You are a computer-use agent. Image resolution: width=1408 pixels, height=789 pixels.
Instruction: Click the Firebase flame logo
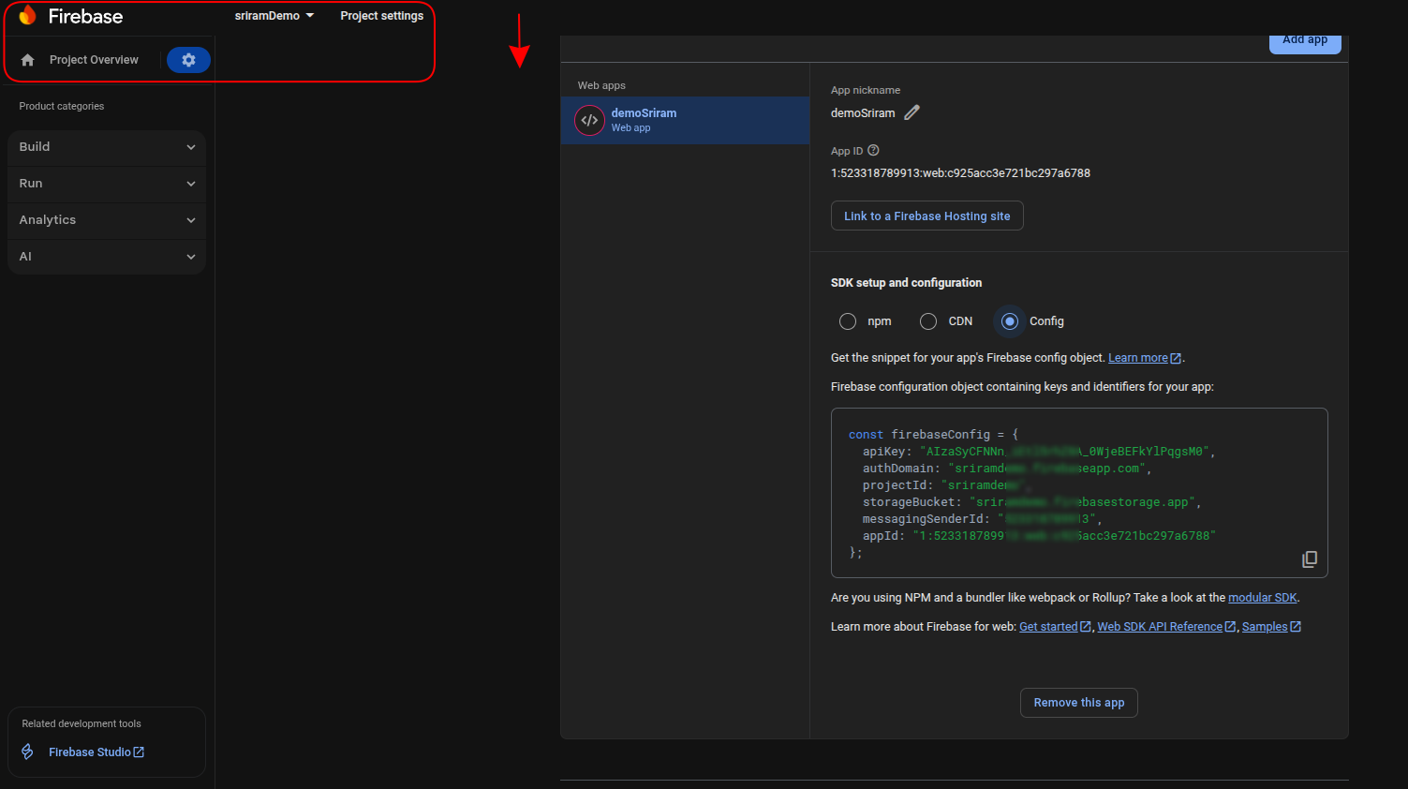click(x=27, y=16)
